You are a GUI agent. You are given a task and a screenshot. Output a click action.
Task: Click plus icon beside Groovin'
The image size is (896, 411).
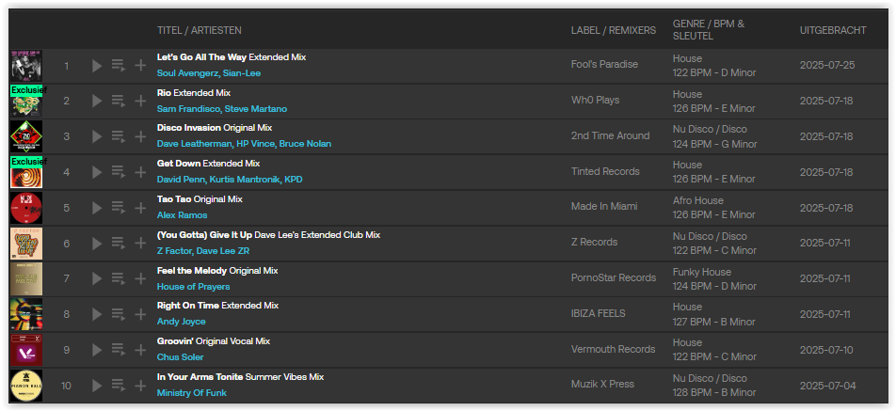pyautogui.click(x=140, y=350)
